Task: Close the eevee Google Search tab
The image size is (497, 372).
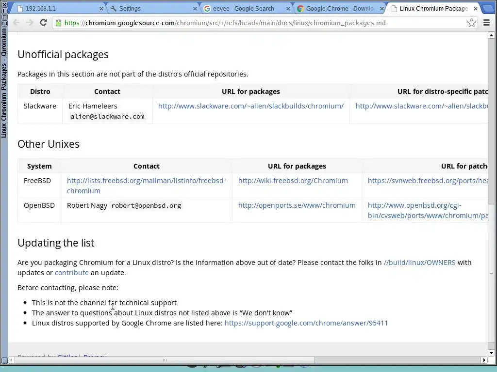Action: pyautogui.click(x=288, y=9)
